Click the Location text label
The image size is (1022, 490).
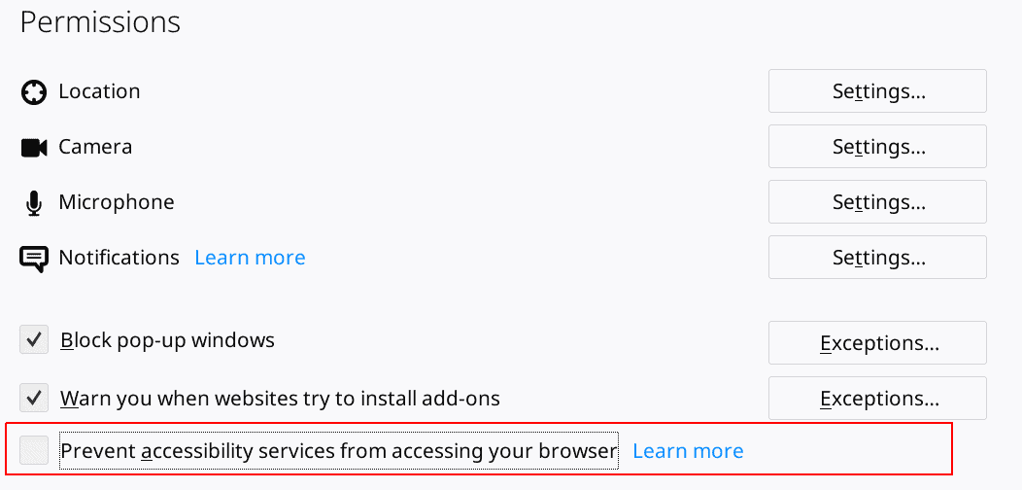pos(99,91)
